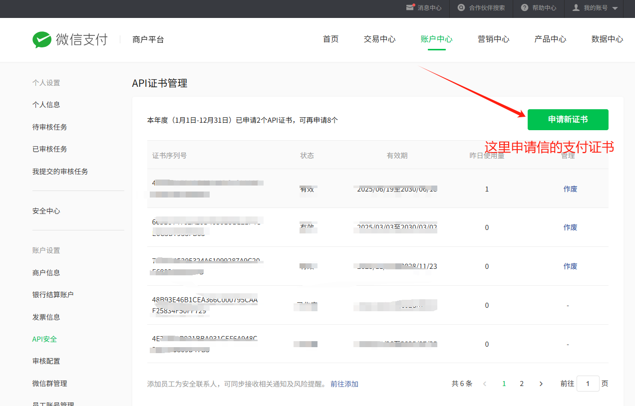Image resolution: width=635 pixels, height=406 pixels.
Task: Select page 2 in pagination
Action: pos(522,384)
